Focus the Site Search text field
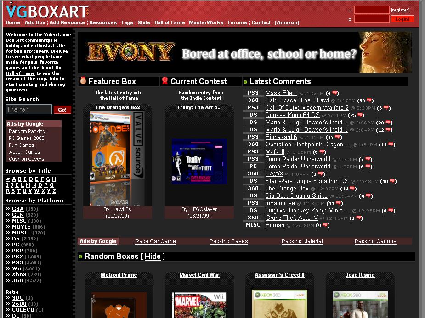Viewport: 425px width, 318px height. click(28, 109)
